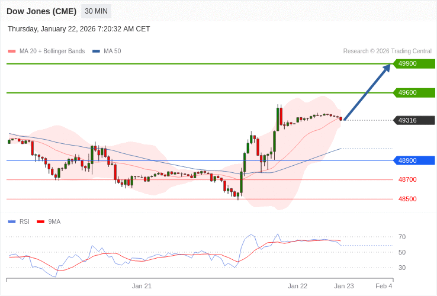Click the 49600 resistance price tag
Screen dimensions: 437x296
click(x=414, y=92)
